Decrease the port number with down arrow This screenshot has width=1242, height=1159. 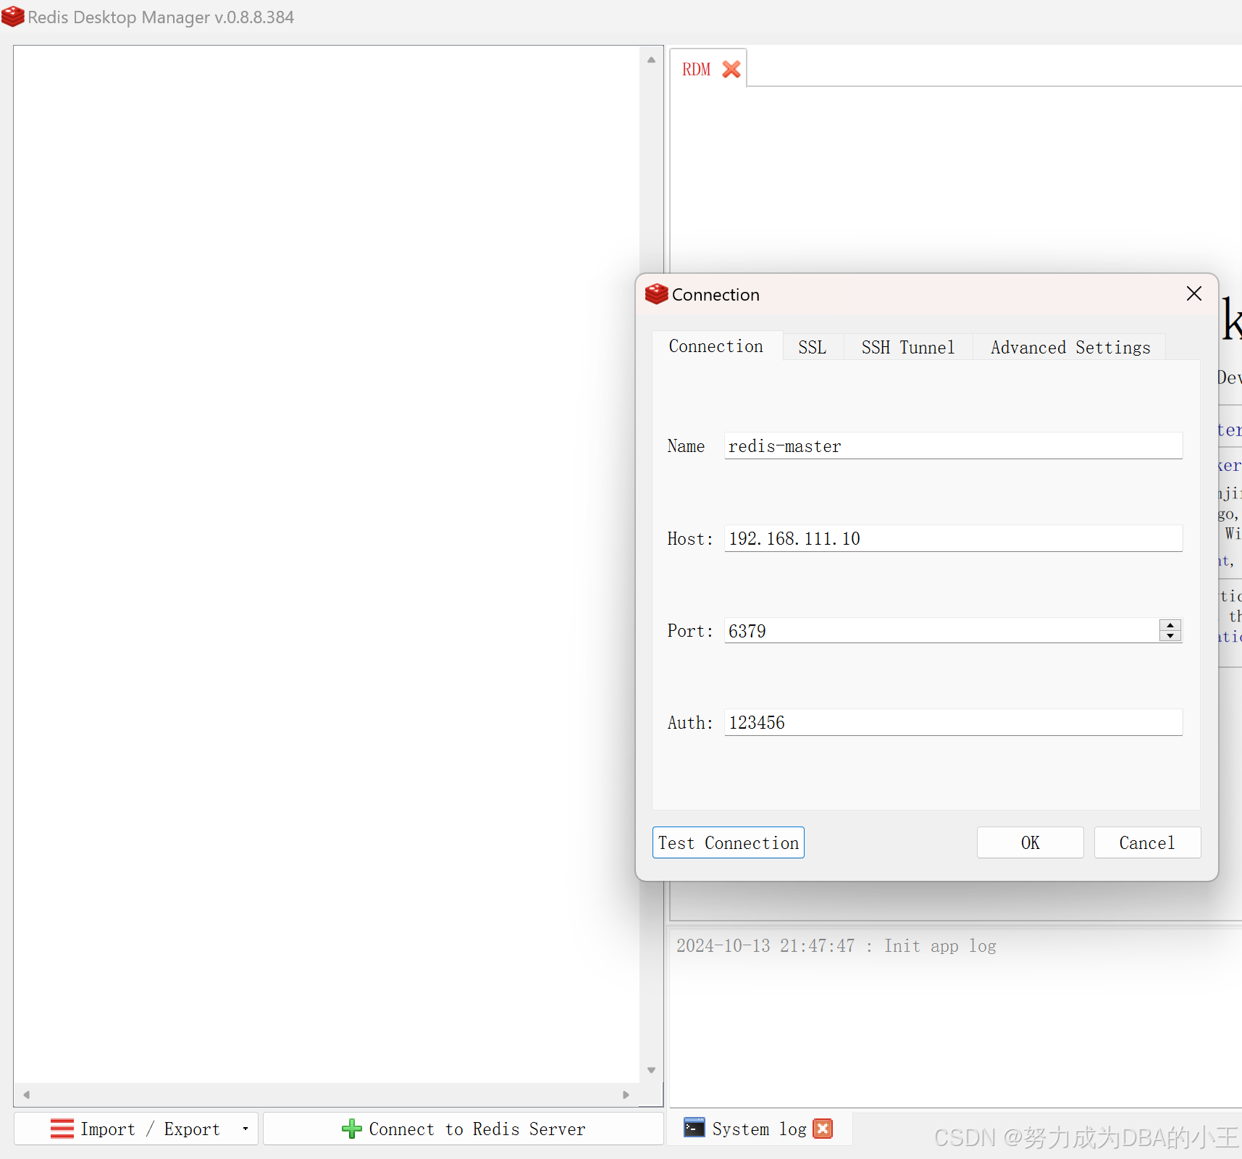click(1170, 635)
